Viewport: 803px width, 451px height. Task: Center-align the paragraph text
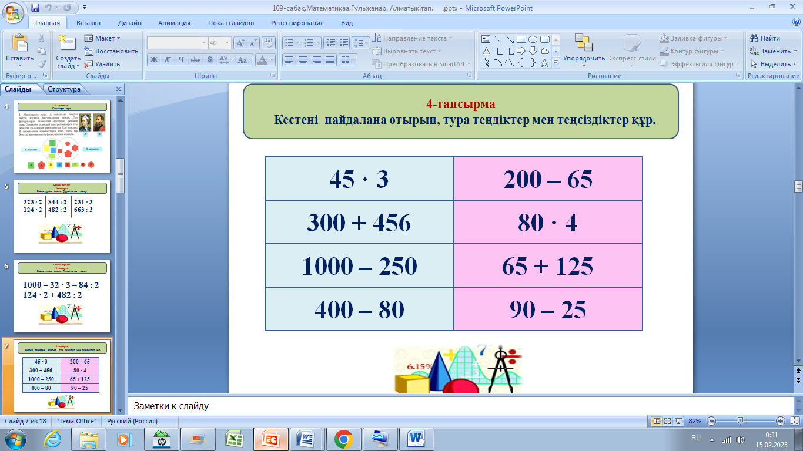303,60
